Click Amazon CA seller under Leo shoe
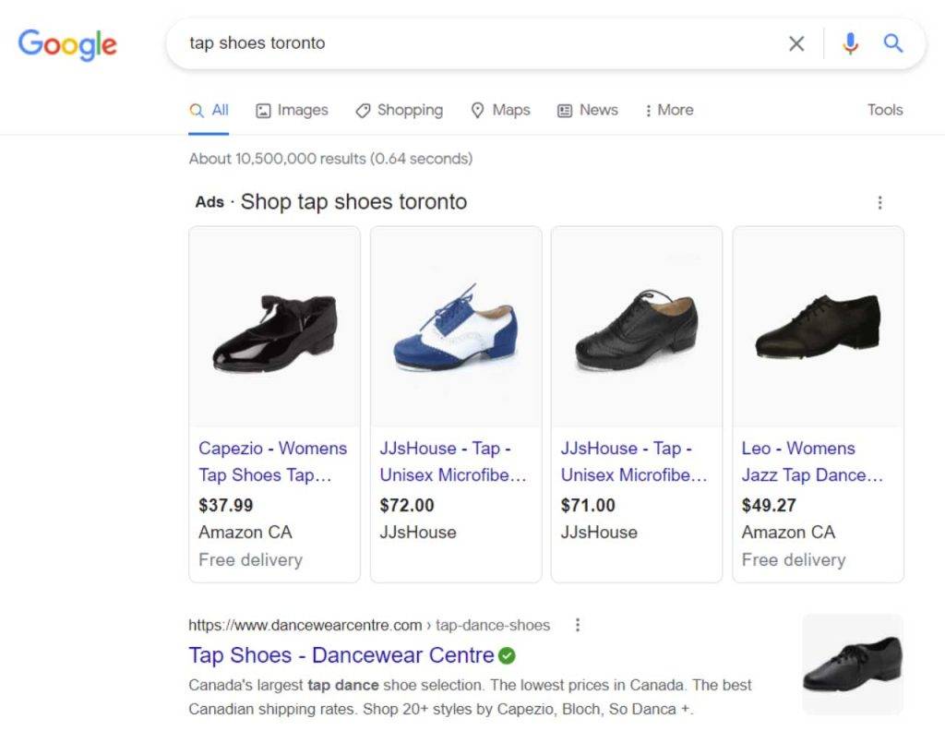The height and width of the screenshot is (743, 945). [x=788, y=532]
